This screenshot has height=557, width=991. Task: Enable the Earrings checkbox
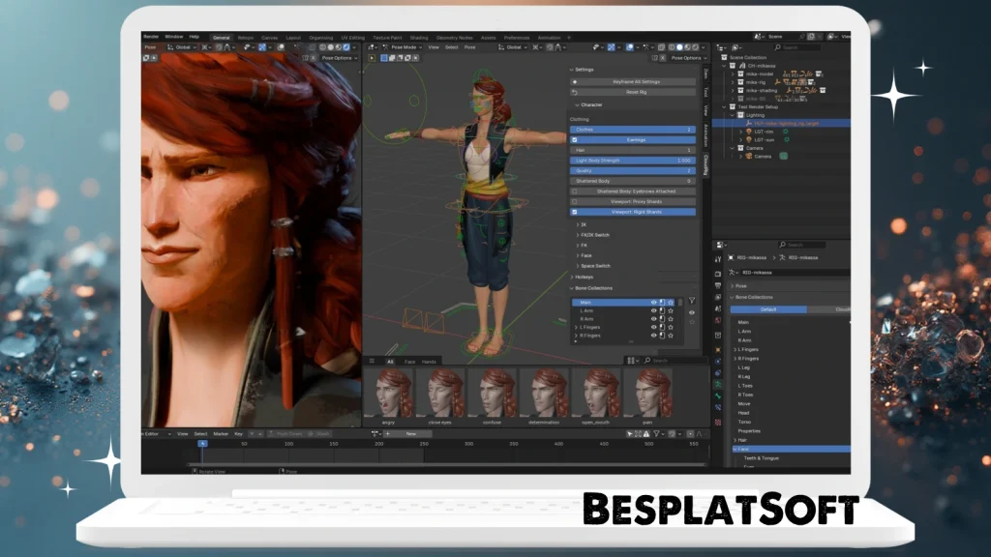574,140
